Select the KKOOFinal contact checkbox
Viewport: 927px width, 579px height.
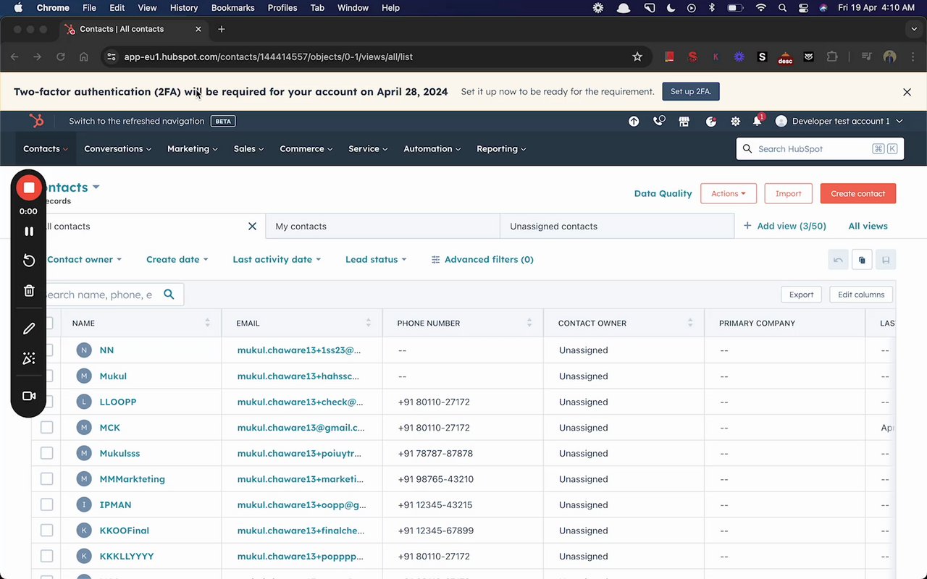tap(47, 531)
